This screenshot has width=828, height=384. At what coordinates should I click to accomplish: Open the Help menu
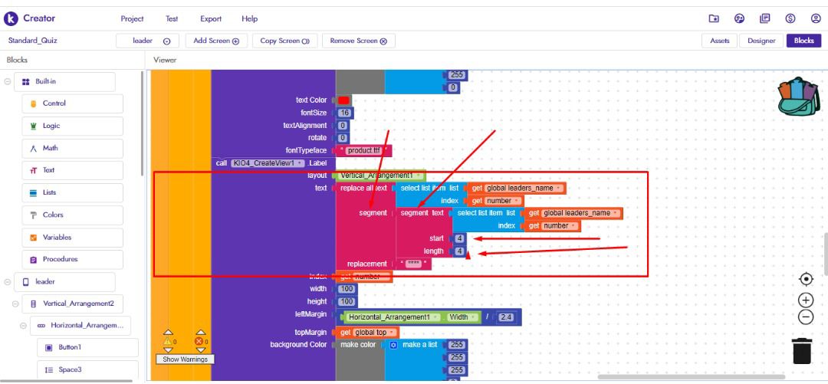(x=249, y=19)
